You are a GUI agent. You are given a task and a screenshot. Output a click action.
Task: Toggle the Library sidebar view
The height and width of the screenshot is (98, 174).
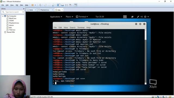[59, 5]
